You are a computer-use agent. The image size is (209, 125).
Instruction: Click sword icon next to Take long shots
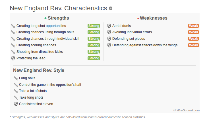tap(16, 97)
